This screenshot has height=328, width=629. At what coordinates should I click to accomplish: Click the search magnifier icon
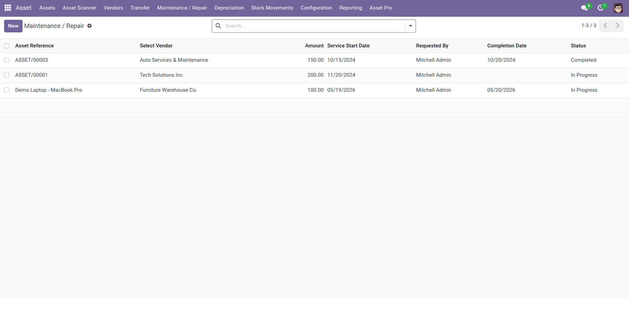coord(218,26)
